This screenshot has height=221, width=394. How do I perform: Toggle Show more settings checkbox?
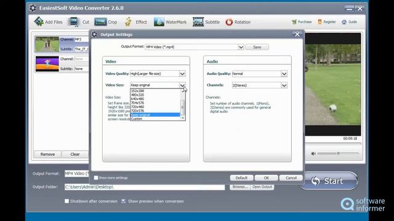click(96, 177)
